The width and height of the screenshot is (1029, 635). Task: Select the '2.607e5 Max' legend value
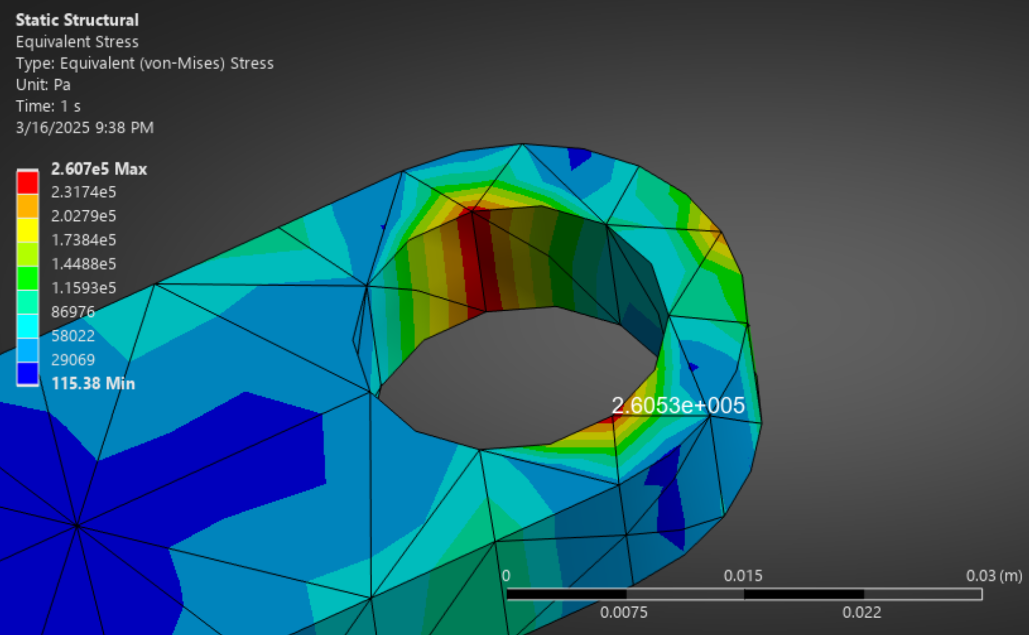(x=99, y=169)
